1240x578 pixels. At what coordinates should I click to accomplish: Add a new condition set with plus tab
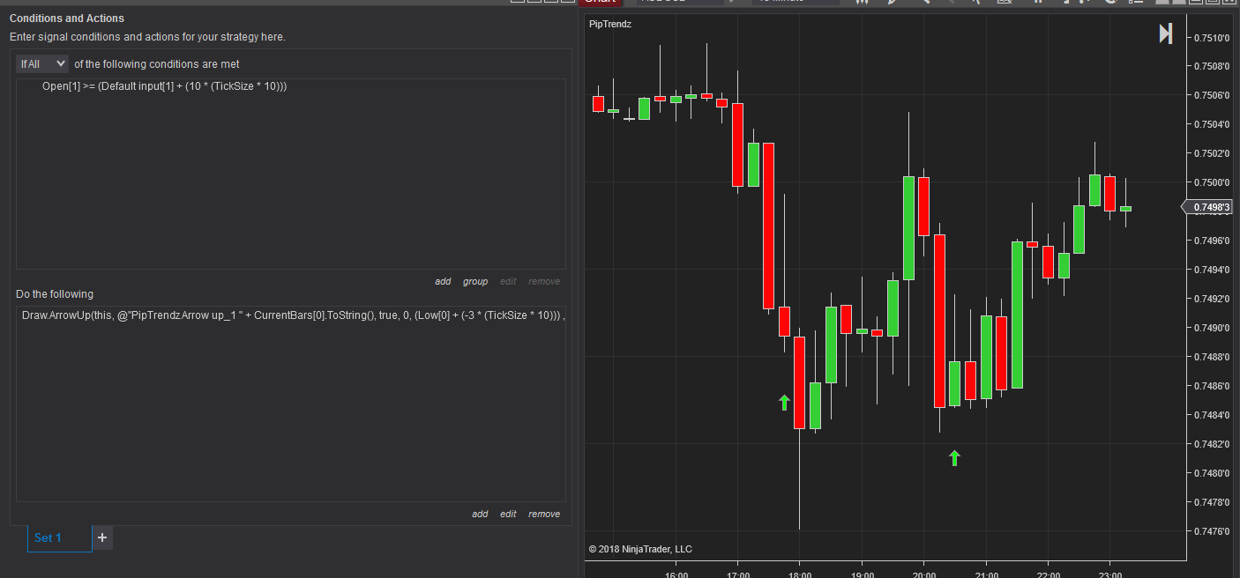click(x=102, y=537)
